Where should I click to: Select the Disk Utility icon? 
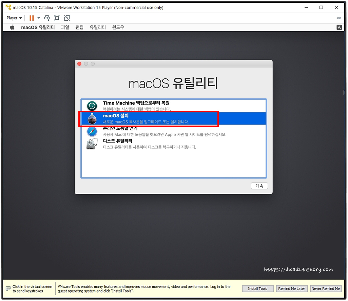tap(92, 144)
